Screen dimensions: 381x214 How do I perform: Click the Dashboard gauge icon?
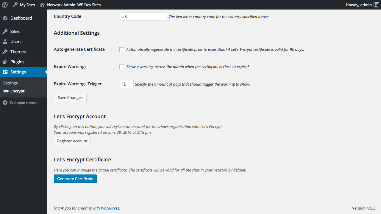5,18
